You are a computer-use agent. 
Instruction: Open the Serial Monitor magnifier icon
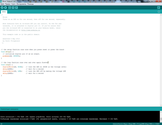click(158, 8)
